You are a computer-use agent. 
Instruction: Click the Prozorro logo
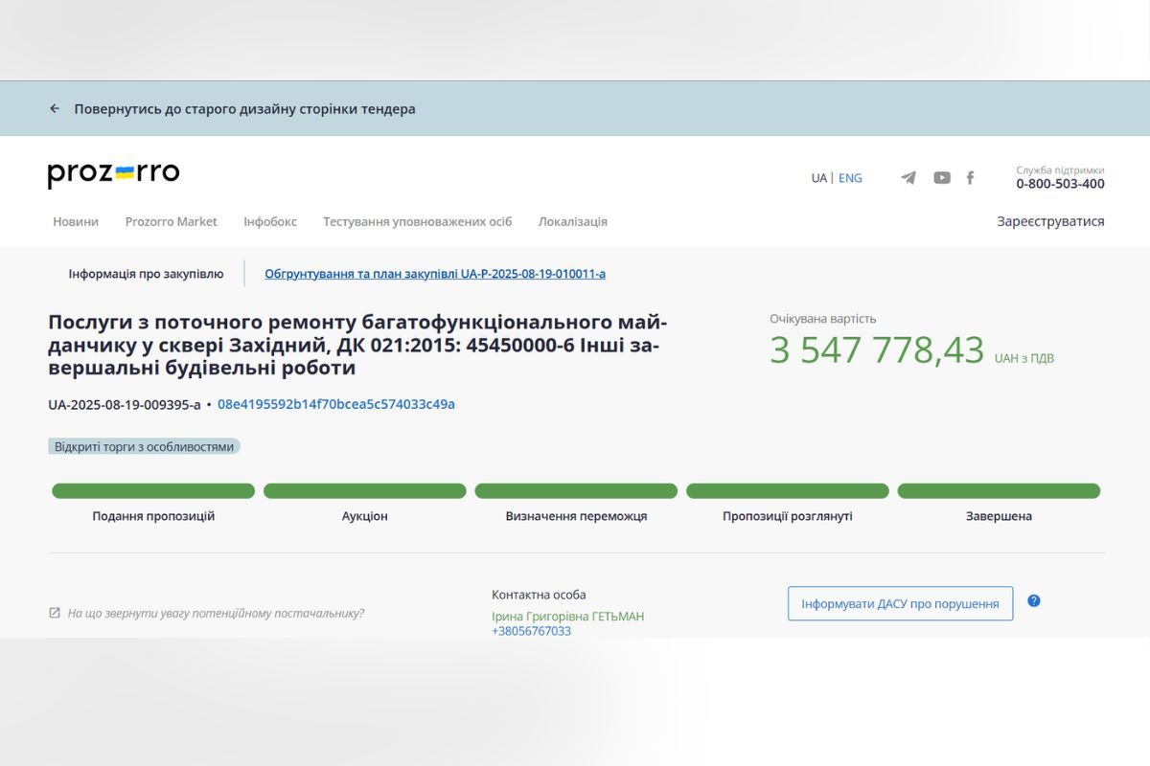tap(113, 172)
